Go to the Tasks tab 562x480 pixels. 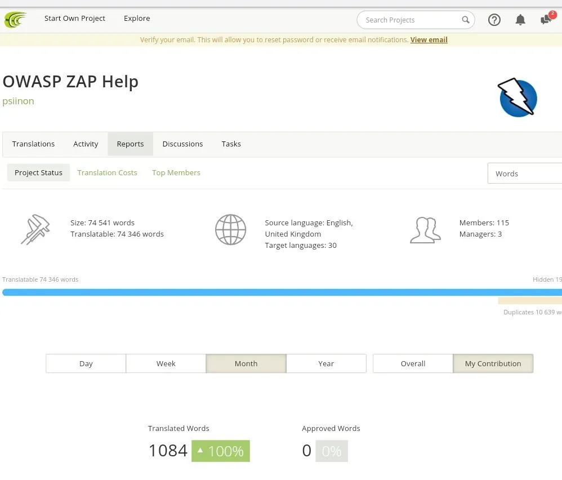pyautogui.click(x=231, y=144)
